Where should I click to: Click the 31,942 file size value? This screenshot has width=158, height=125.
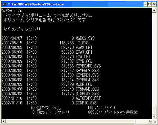pos(68,71)
